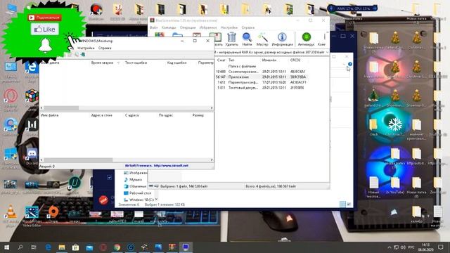Show hidden system tray icons
Screen dimensions: 450x253
389,247
